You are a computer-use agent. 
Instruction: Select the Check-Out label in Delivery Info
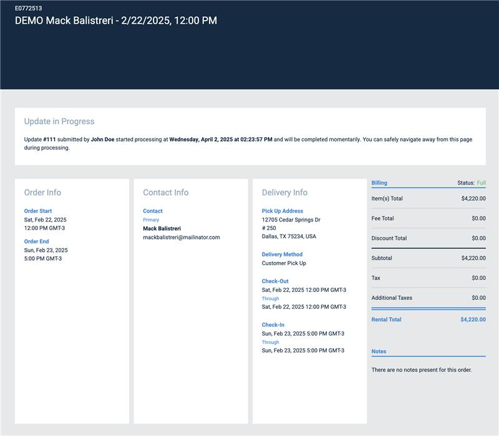pos(275,281)
